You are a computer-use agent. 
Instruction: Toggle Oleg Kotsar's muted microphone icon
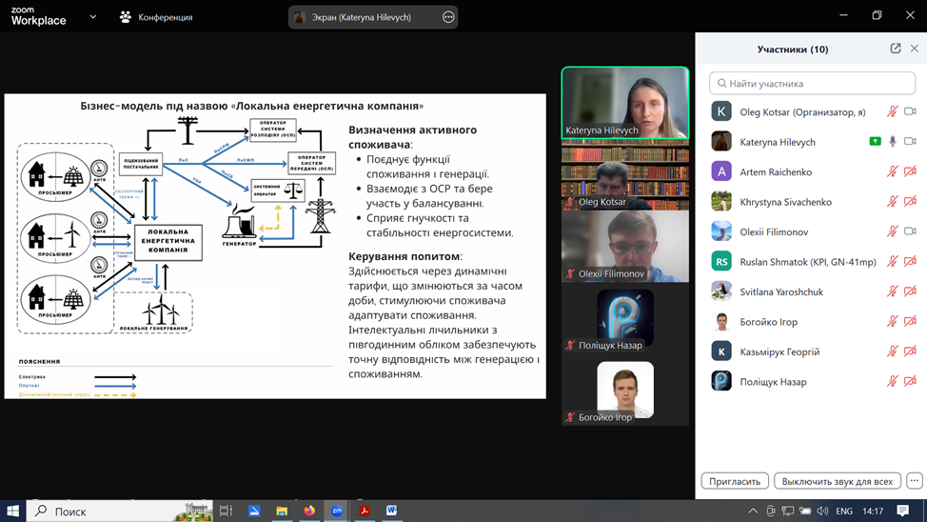point(892,111)
